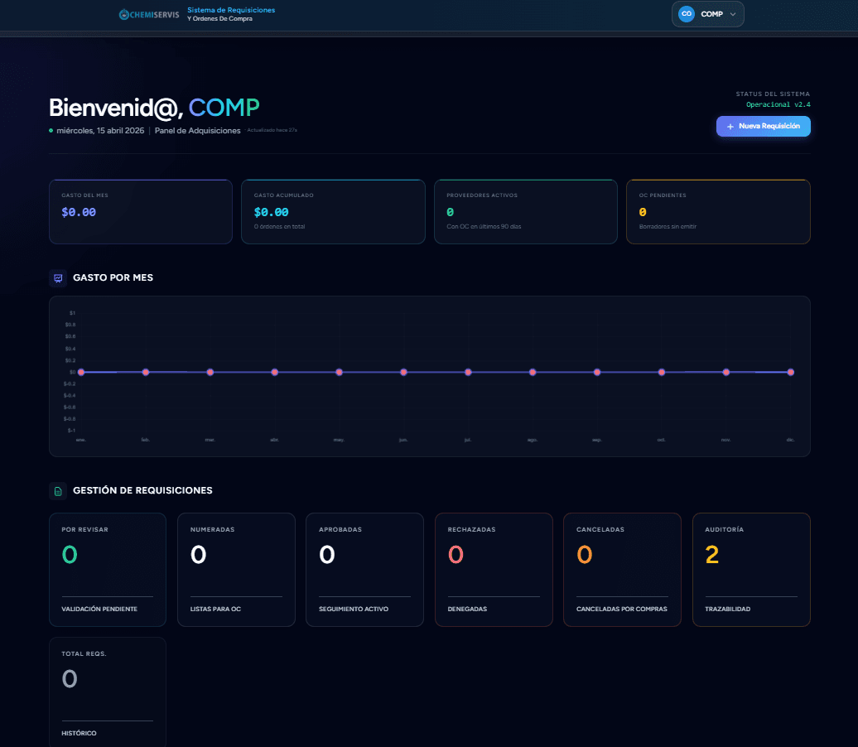Click the CANCELADAS POR COMPRAS label
The width and height of the screenshot is (858, 747).
click(x=622, y=609)
